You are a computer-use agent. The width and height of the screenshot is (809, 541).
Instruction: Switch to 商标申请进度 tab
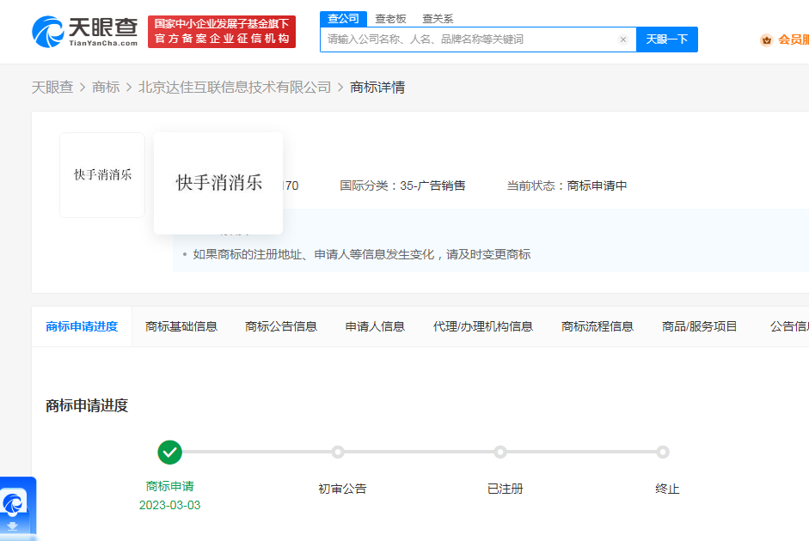tap(82, 326)
